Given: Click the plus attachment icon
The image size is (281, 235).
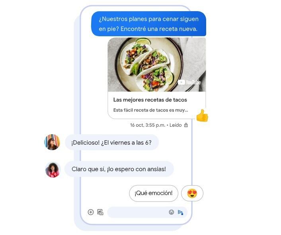Looking at the screenshot, I should [x=91, y=212].
